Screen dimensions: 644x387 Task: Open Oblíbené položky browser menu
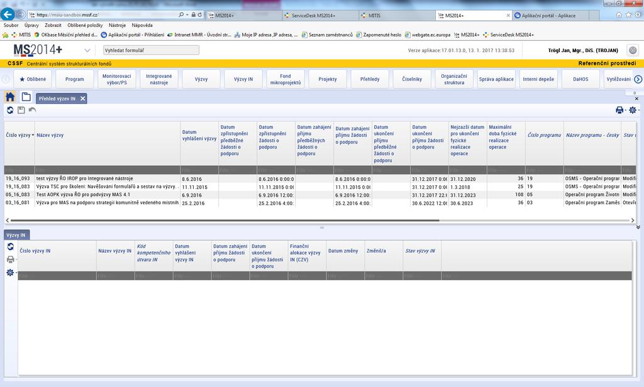coord(85,25)
